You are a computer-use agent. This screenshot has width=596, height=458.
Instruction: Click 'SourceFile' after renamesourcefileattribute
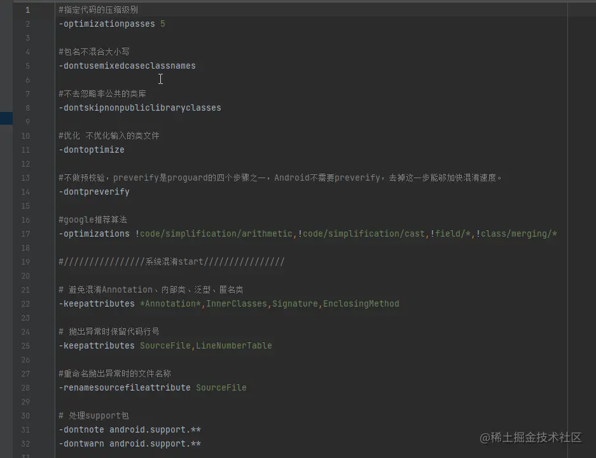(221, 387)
